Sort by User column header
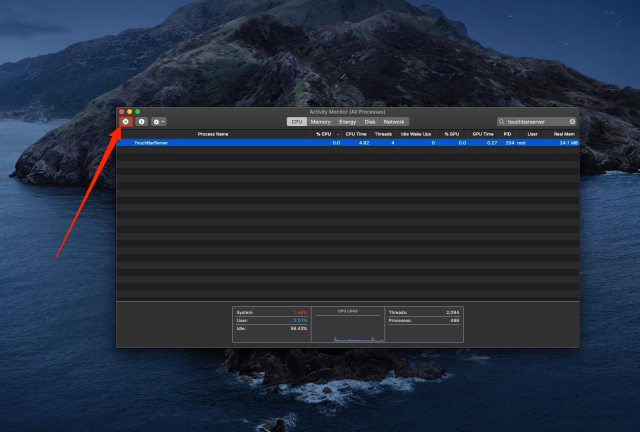 [532, 134]
